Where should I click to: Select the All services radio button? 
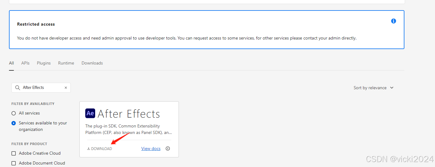(x=14, y=113)
